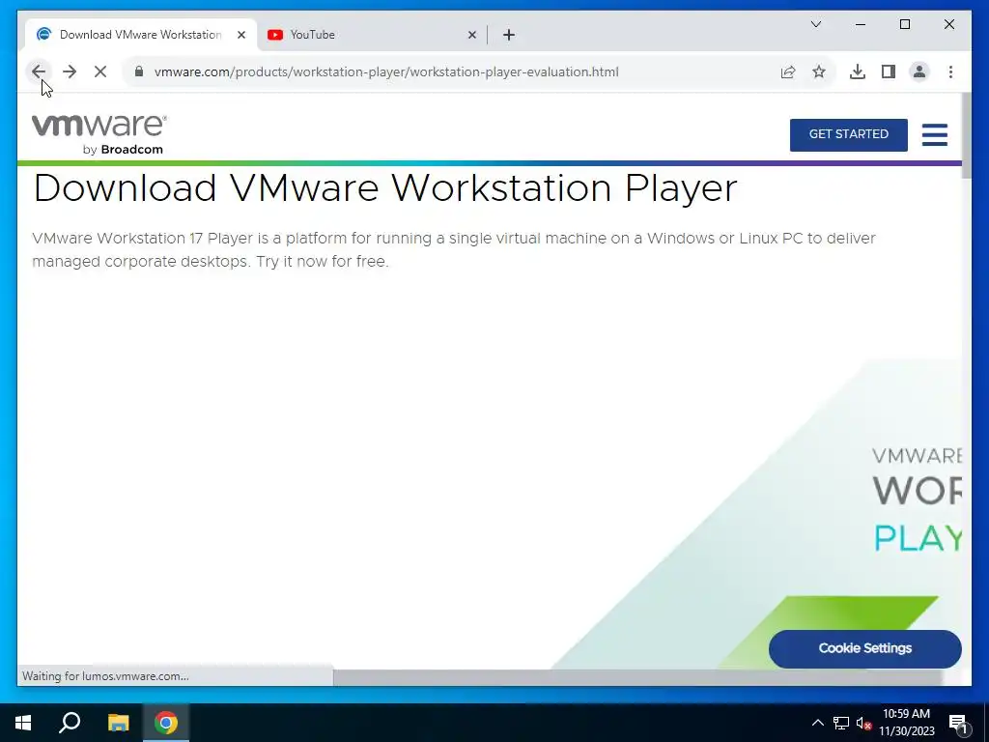This screenshot has width=989, height=742.
Task: Share this page using the share icon
Action: tap(788, 71)
